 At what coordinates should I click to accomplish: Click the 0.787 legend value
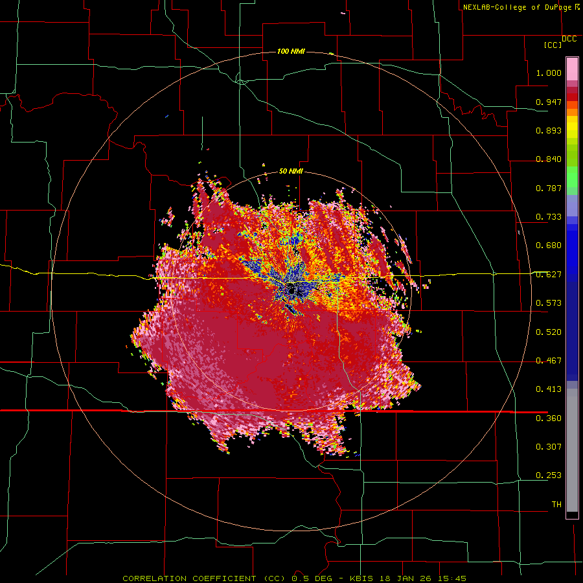point(549,188)
